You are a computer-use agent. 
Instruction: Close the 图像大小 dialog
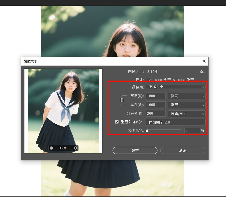click(x=204, y=61)
